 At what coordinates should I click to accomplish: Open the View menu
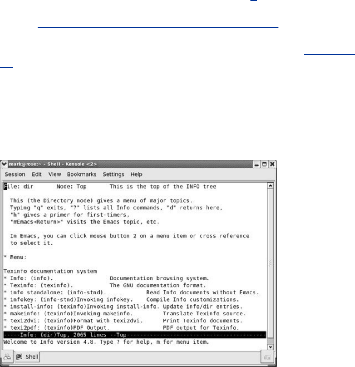(x=55, y=174)
